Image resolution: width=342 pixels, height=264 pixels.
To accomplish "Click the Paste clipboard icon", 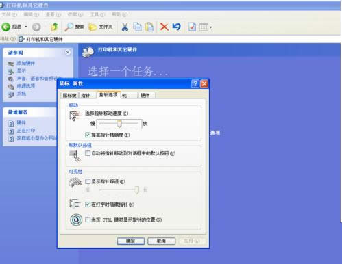I will click(149, 27).
